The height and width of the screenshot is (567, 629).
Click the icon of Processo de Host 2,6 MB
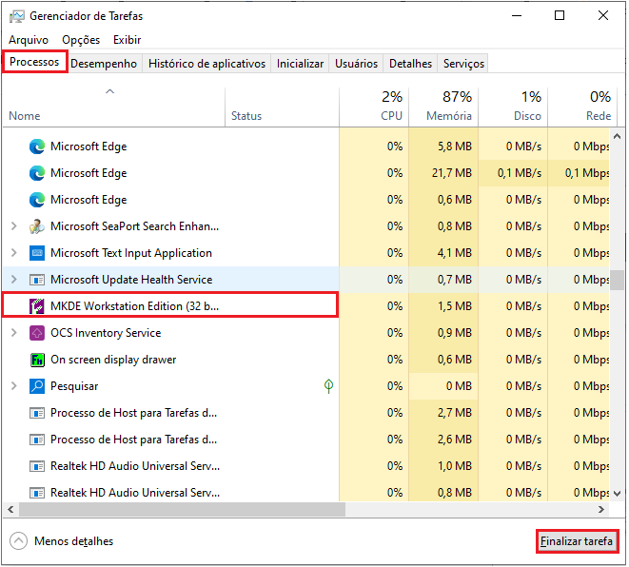(x=37, y=440)
